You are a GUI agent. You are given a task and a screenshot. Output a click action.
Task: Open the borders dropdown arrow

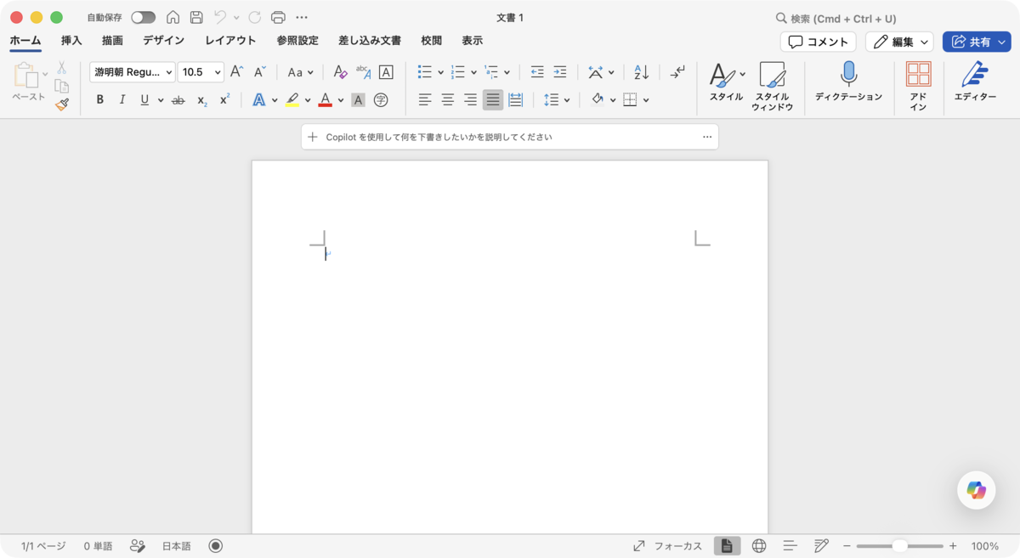pos(646,100)
